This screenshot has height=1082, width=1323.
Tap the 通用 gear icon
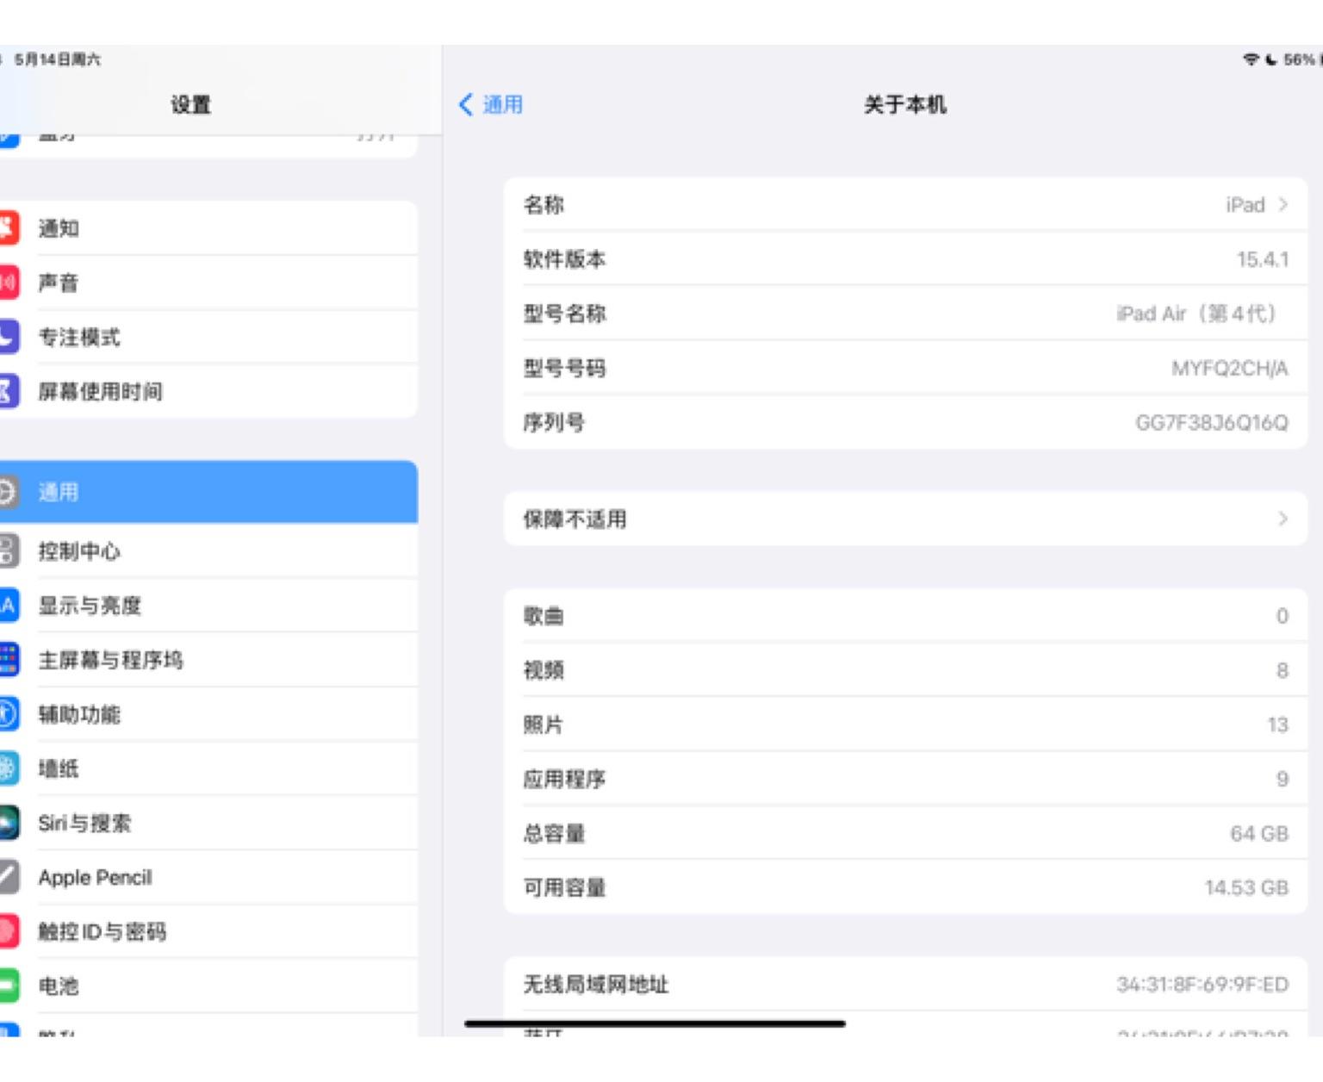point(8,492)
